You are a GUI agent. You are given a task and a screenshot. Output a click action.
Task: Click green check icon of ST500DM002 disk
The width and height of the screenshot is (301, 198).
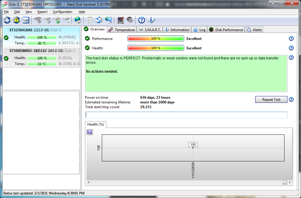coord(6,58)
